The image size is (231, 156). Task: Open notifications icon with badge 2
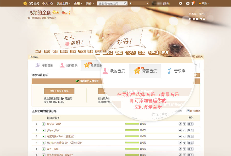point(193,3)
